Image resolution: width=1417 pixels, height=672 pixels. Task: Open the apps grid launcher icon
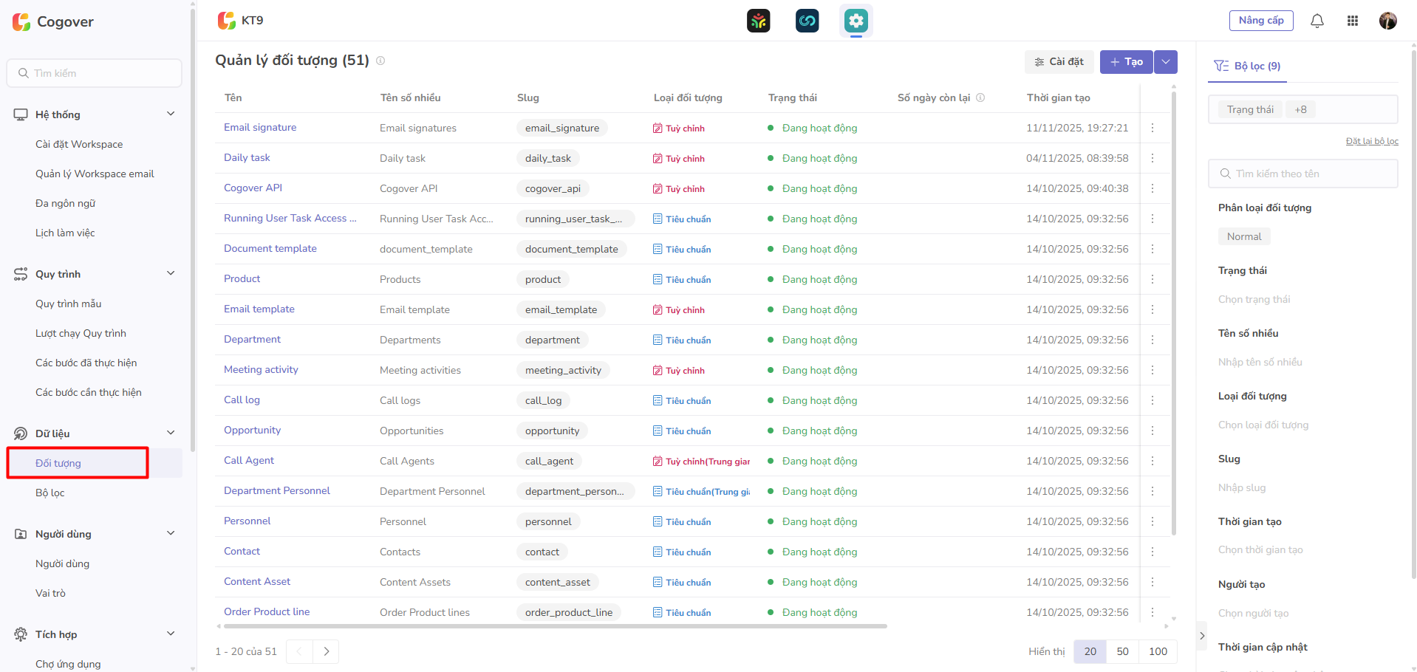click(x=1352, y=21)
